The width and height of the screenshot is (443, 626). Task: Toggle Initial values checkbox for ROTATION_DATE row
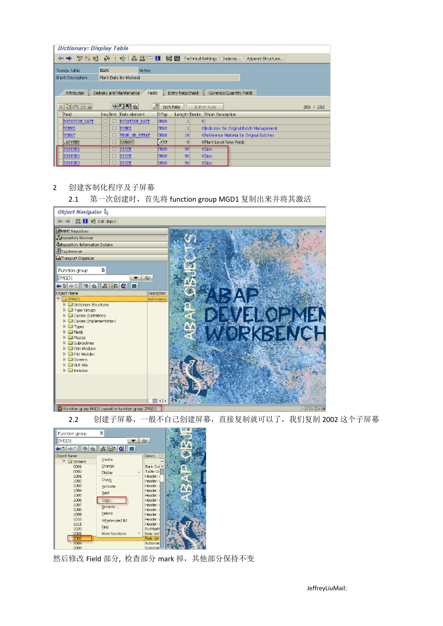(x=114, y=121)
